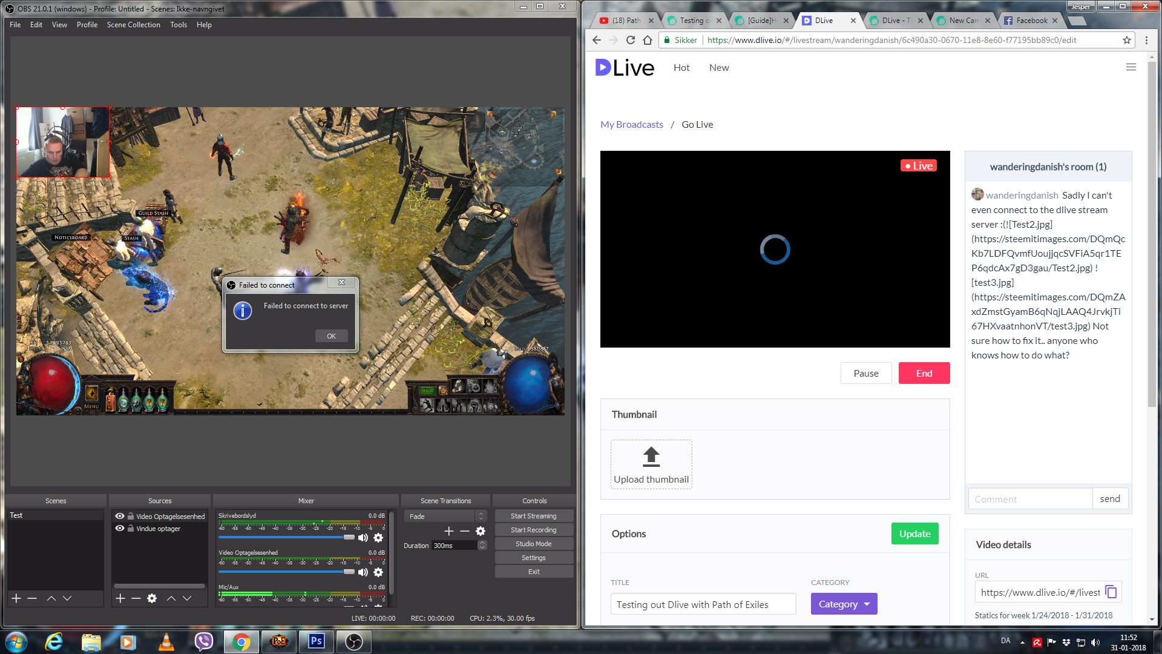Image resolution: width=1162 pixels, height=654 pixels.
Task: Click the copy URL icon in Video details
Action: (1111, 592)
